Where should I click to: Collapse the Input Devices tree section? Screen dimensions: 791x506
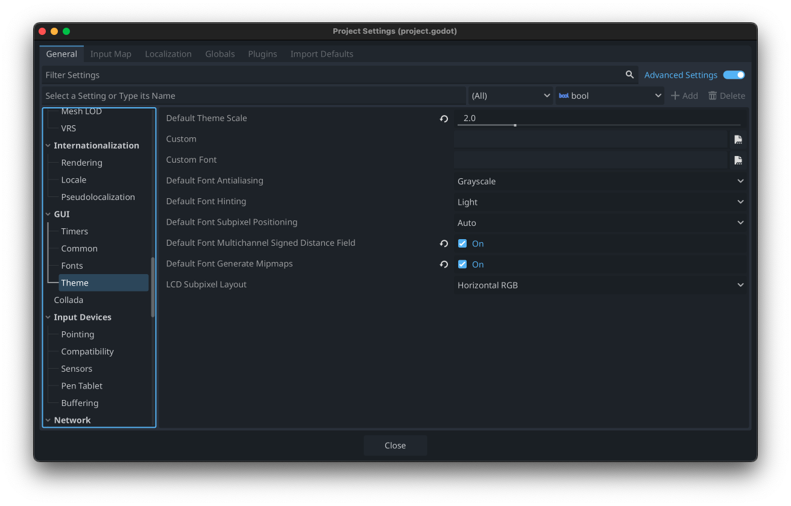(48, 317)
